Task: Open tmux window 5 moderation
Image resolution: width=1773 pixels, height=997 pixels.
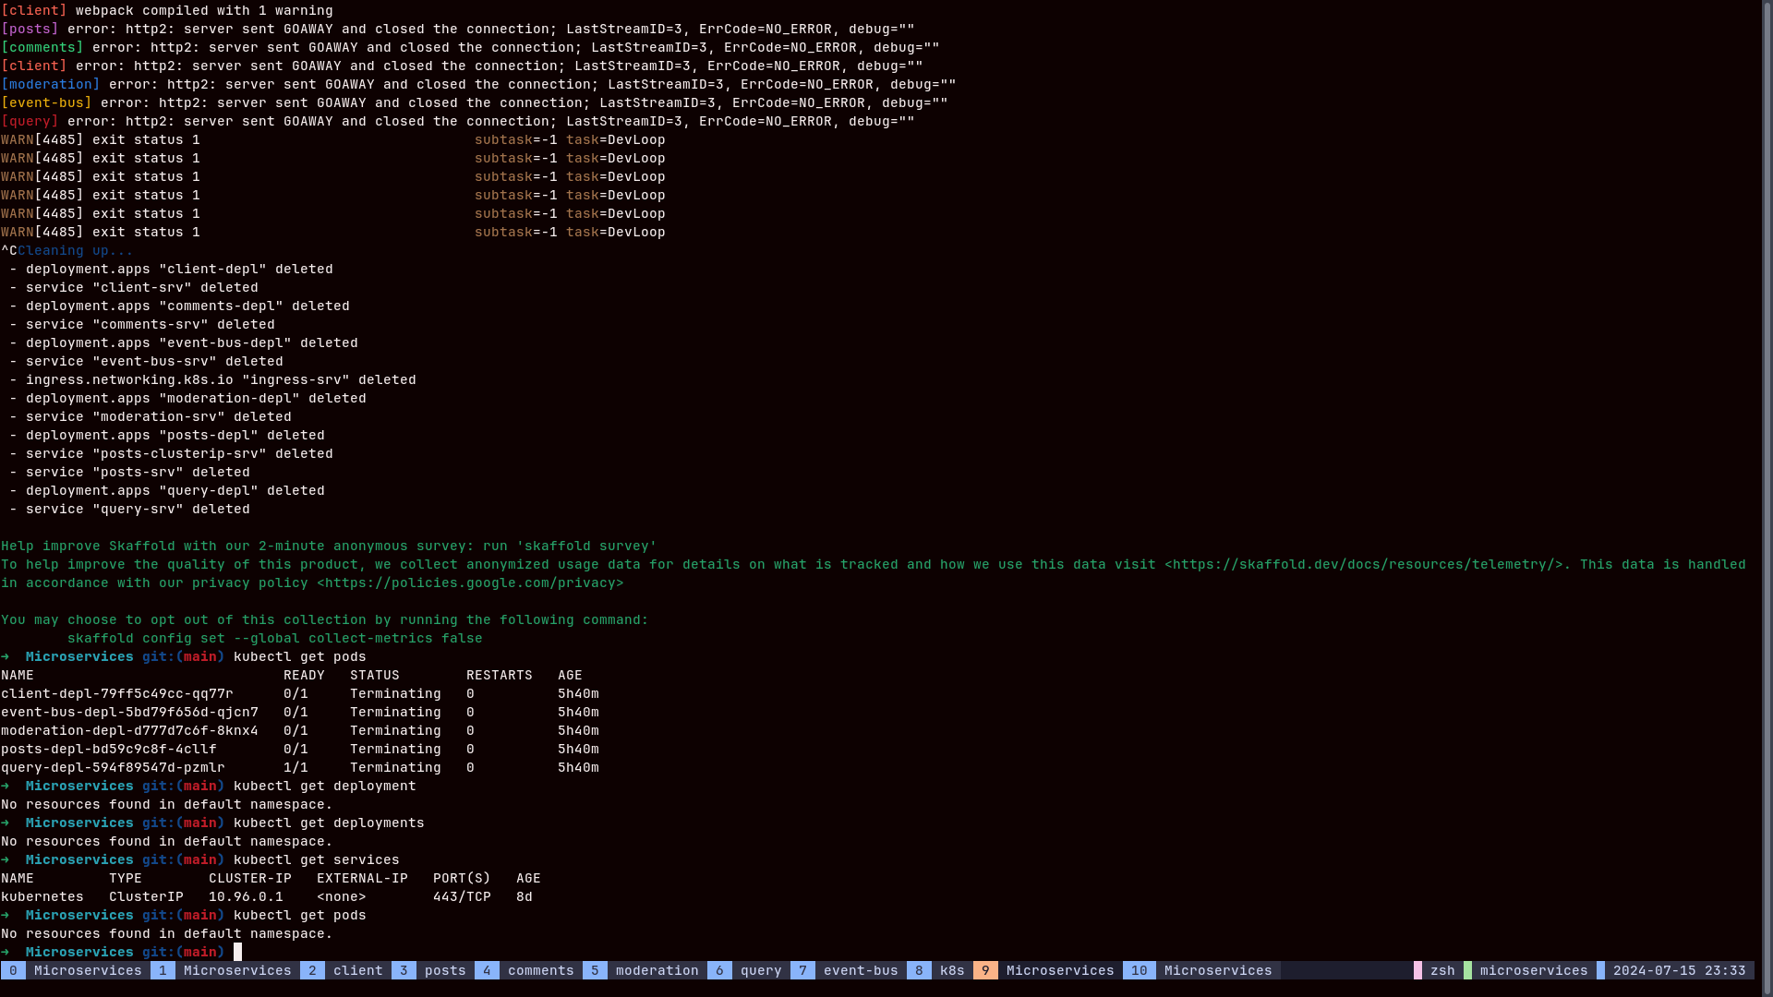Action: pos(645,970)
